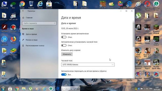Image resolution: width=162 pixels, height=91 pixels.
Task: Open the Часовой пояс dropdown
Action: (x=88, y=65)
